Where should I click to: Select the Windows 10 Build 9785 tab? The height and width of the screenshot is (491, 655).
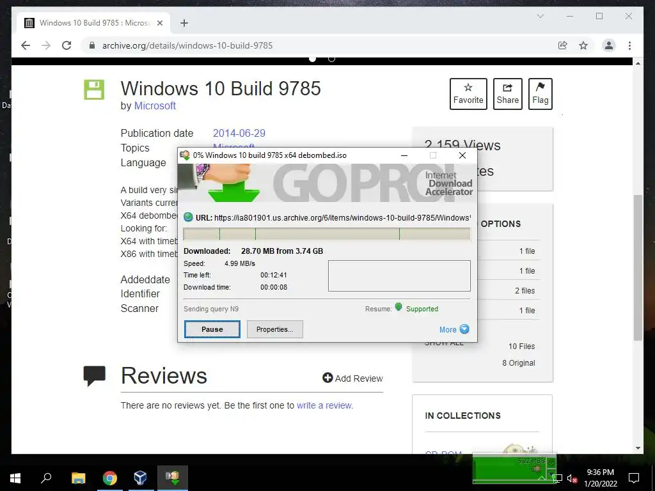pos(93,23)
